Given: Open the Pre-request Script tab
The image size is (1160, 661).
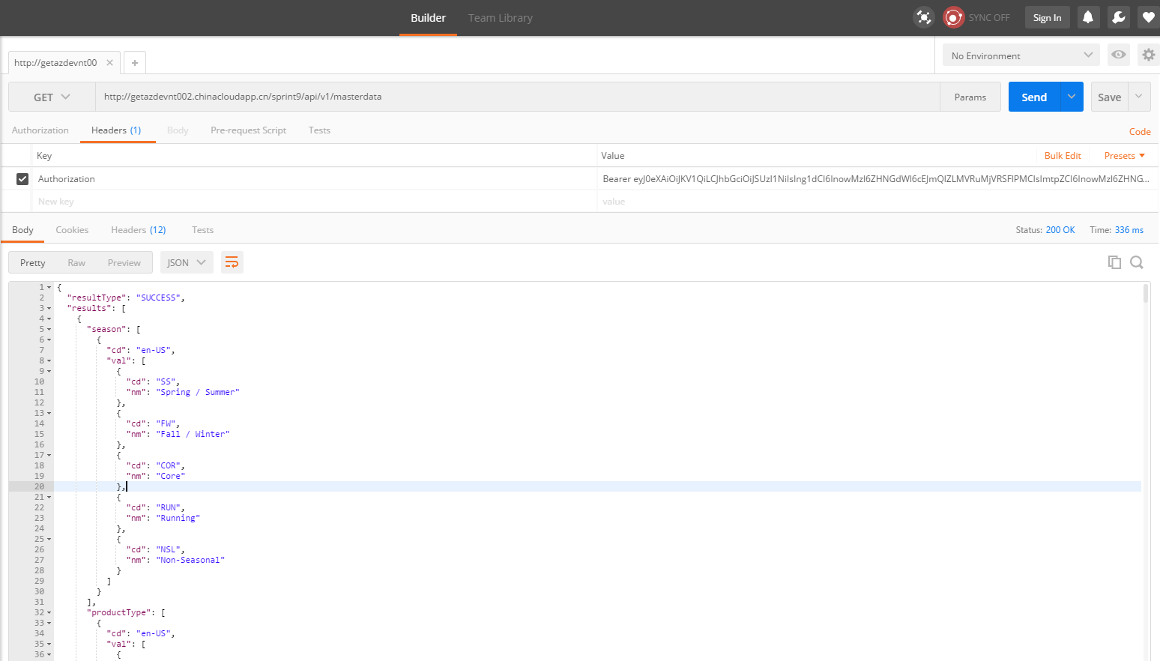Looking at the screenshot, I should click(x=249, y=130).
